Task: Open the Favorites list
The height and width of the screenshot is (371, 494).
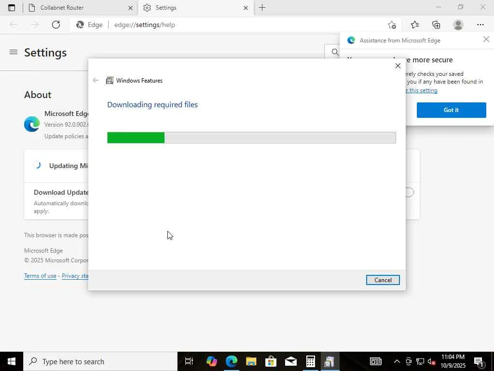Action: (415, 25)
